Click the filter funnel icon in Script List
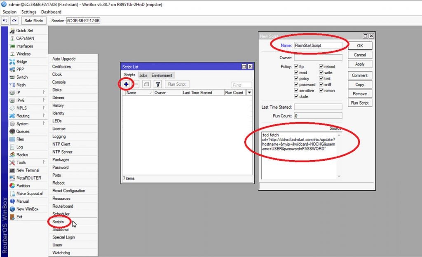This screenshot has width=422, height=257. click(157, 84)
